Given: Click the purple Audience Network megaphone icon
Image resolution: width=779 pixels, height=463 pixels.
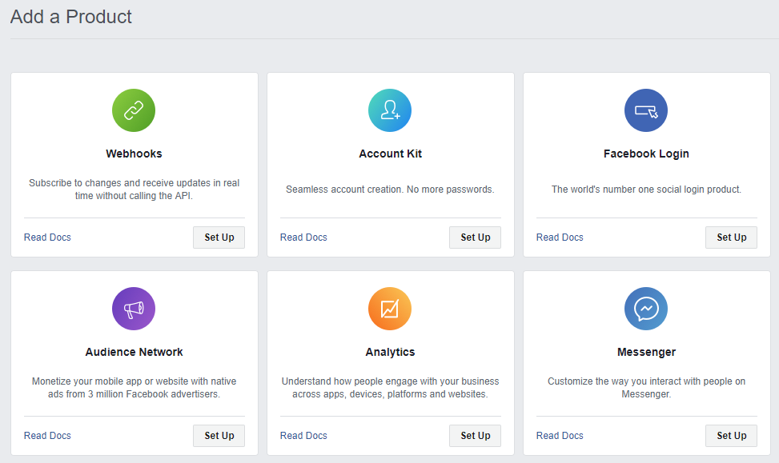Looking at the screenshot, I should click(134, 309).
